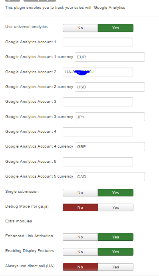Click Google Analytics Account 2 ID field
Viewport: 159px width, 276px height.
[98, 72]
